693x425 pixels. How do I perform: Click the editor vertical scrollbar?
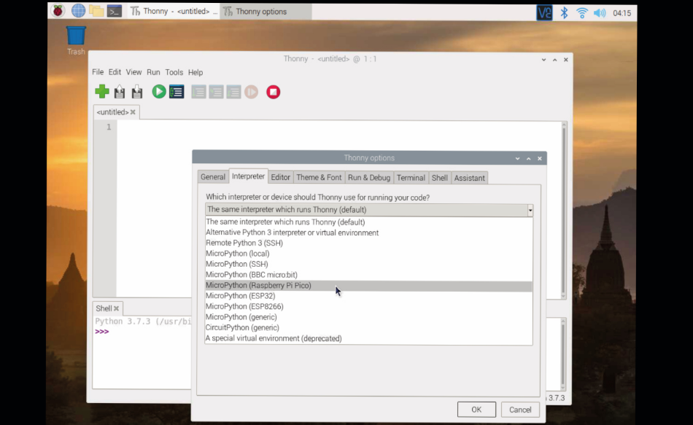click(563, 210)
